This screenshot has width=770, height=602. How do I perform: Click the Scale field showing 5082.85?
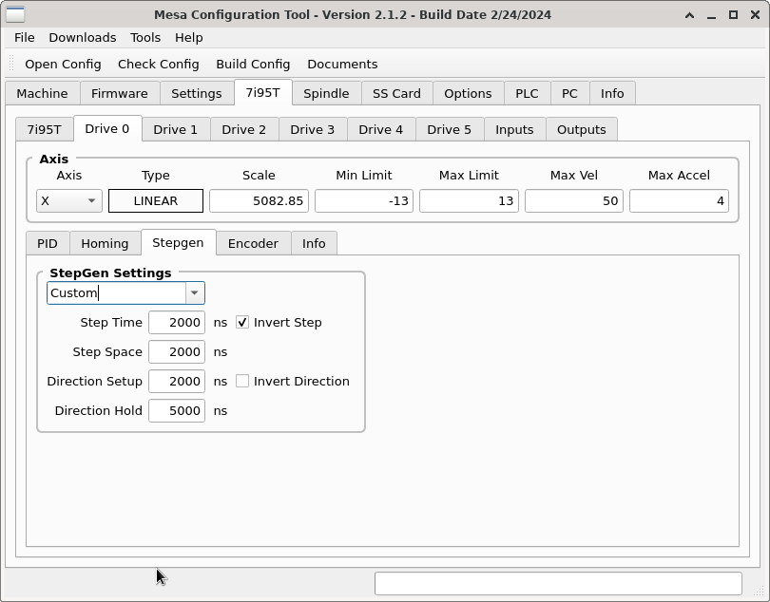(259, 200)
